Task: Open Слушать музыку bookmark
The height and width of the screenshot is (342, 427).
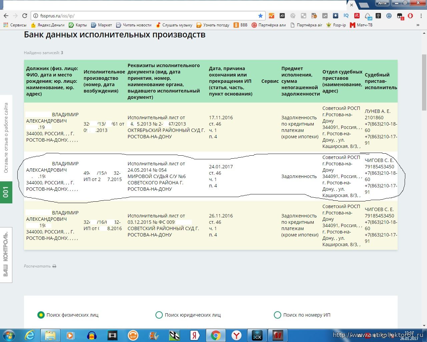Action: coord(174,25)
